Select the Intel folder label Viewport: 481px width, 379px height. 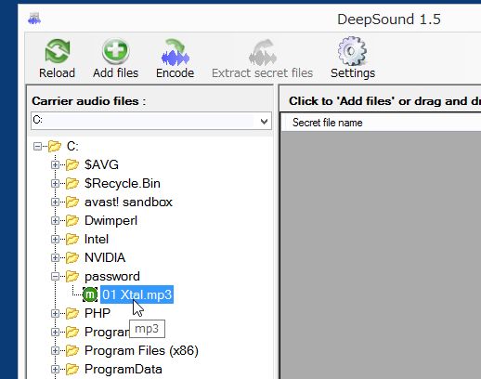[97, 239]
